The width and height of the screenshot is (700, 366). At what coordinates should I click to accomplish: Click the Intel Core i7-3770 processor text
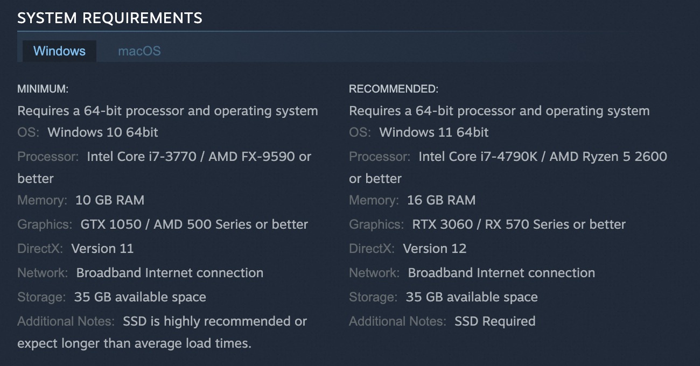point(142,157)
